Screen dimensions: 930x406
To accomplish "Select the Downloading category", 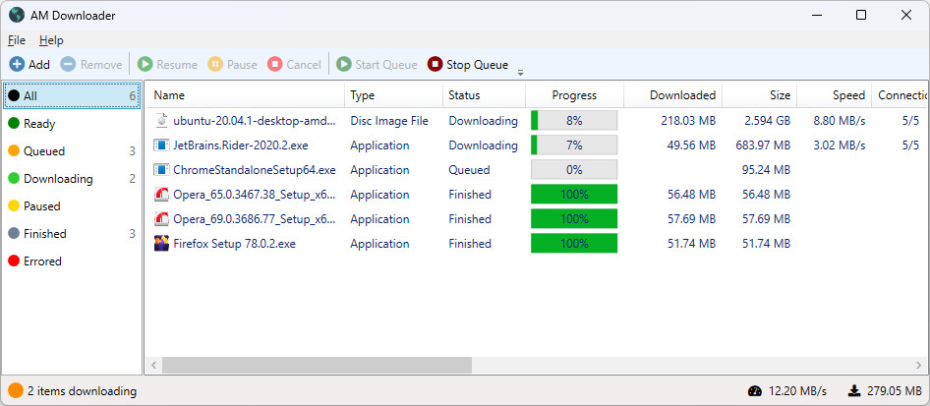I will (72, 178).
